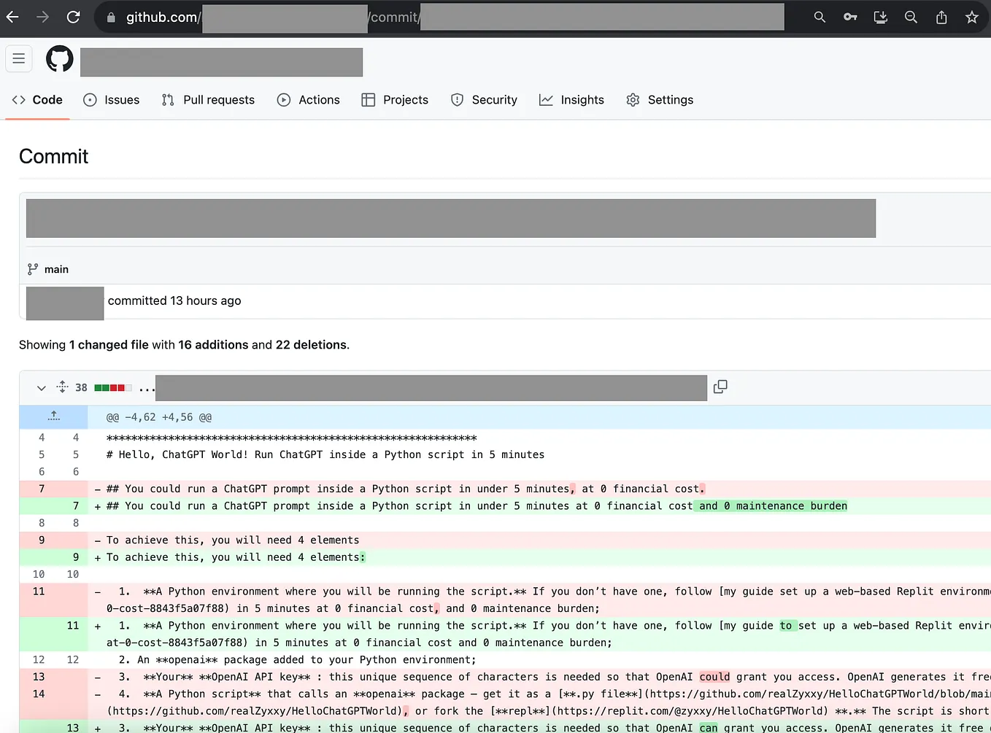The image size is (991, 733).
Task: Expand hidden lines above the diff hunk
Action: (x=53, y=416)
